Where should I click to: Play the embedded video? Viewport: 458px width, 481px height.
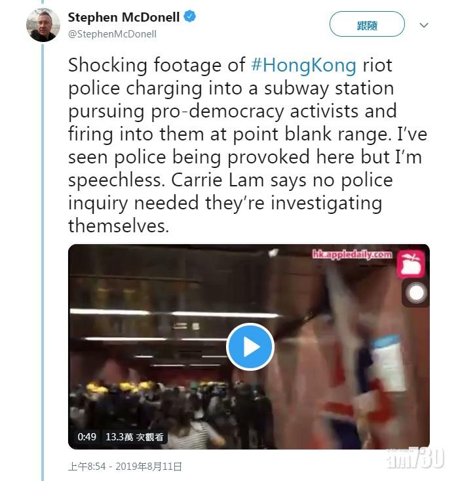point(250,346)
